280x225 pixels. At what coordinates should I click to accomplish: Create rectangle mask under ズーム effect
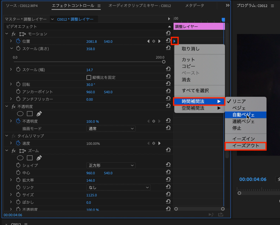pyautogui.click(x=30, y=158)
